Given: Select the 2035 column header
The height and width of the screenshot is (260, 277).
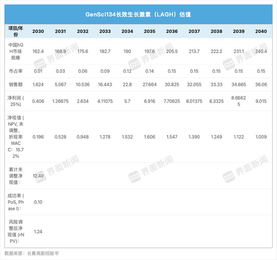Looking at the screenshot, I should [x=150, y=31].
